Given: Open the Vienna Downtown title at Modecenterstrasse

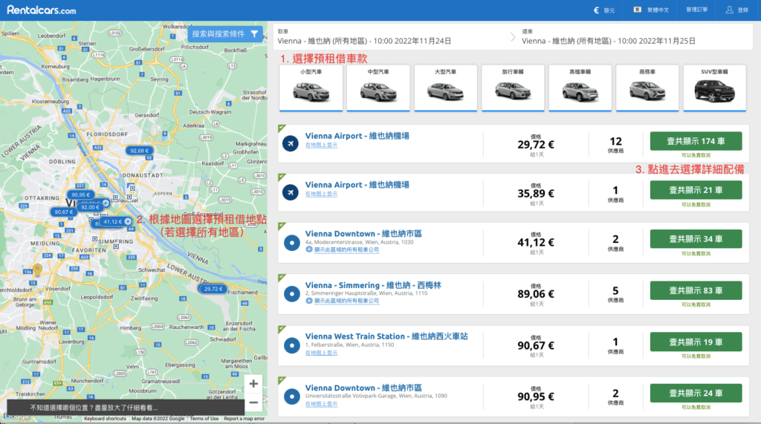Looking at the screenshot, I should pos(363,234).
